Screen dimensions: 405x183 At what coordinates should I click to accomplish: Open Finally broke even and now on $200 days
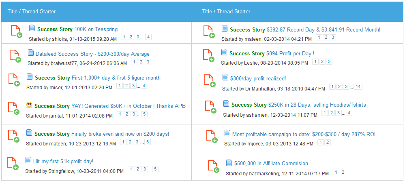point(120,134)
